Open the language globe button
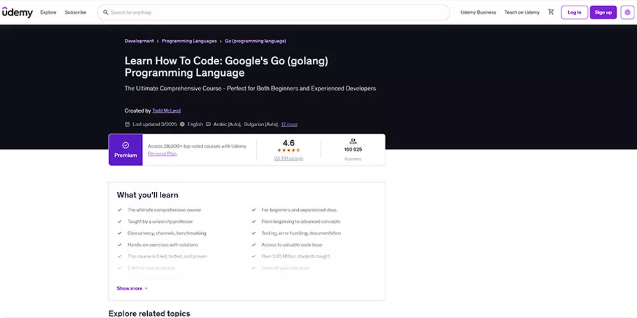 (x=627, y=12)
